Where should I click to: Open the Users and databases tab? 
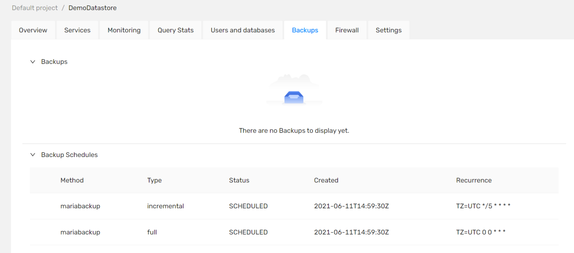click(x=242, y=30)
